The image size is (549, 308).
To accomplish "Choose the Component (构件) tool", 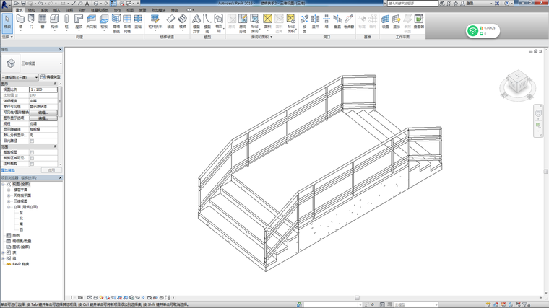I will pyautogui.click(x=54, y=22).
